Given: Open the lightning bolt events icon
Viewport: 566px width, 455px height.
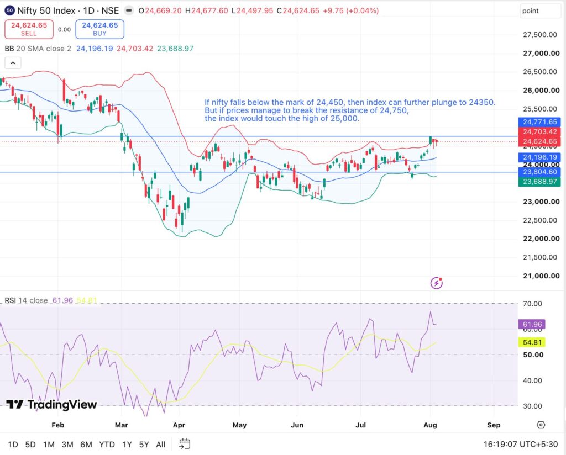Looking at the screenshot, I should click(x=437, y=283).
